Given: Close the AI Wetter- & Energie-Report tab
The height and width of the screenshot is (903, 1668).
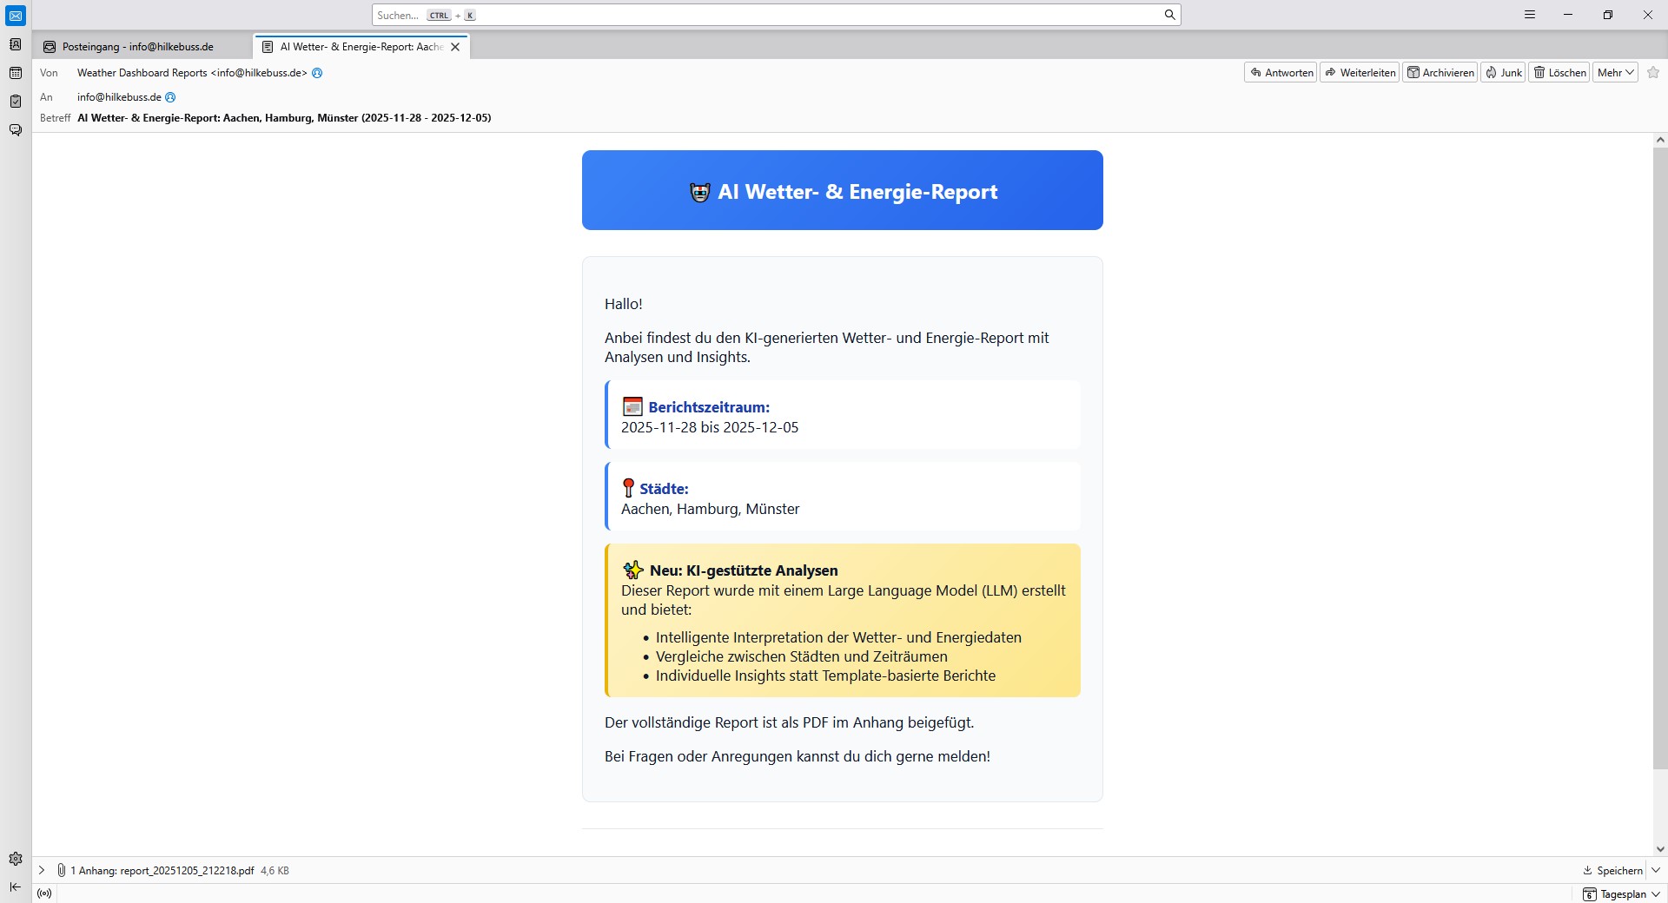Looking at the screenshot, I should (455, 47).
